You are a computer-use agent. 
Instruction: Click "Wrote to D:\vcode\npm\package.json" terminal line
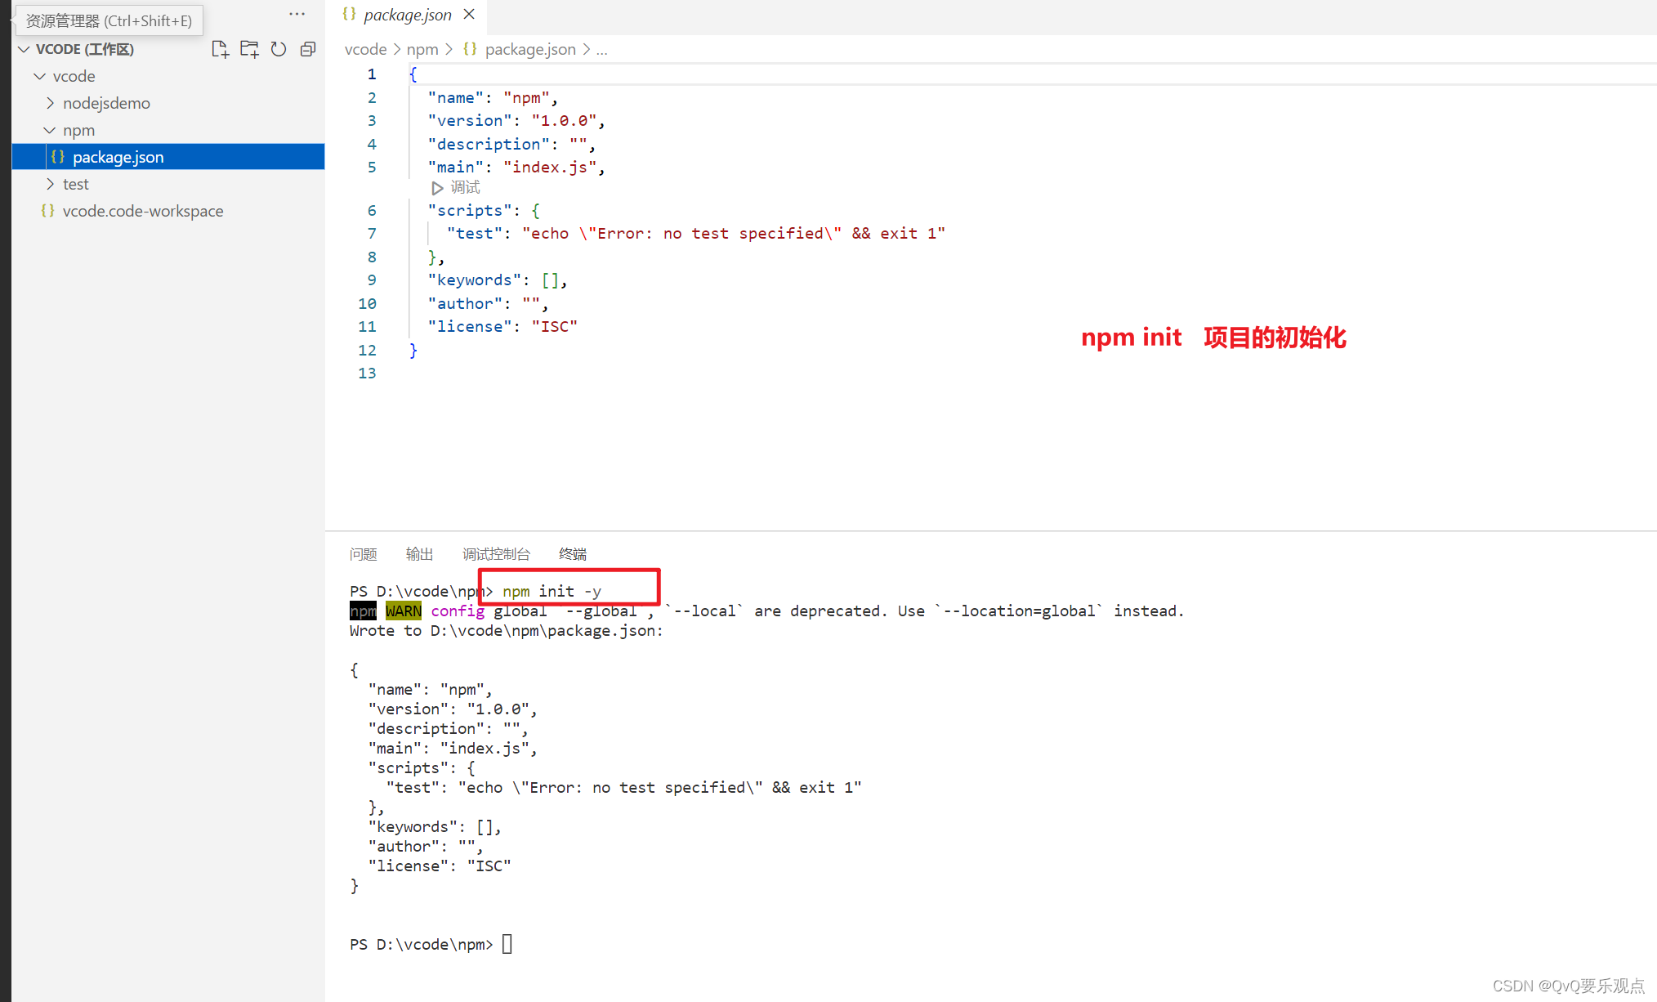tap(507, 631)
